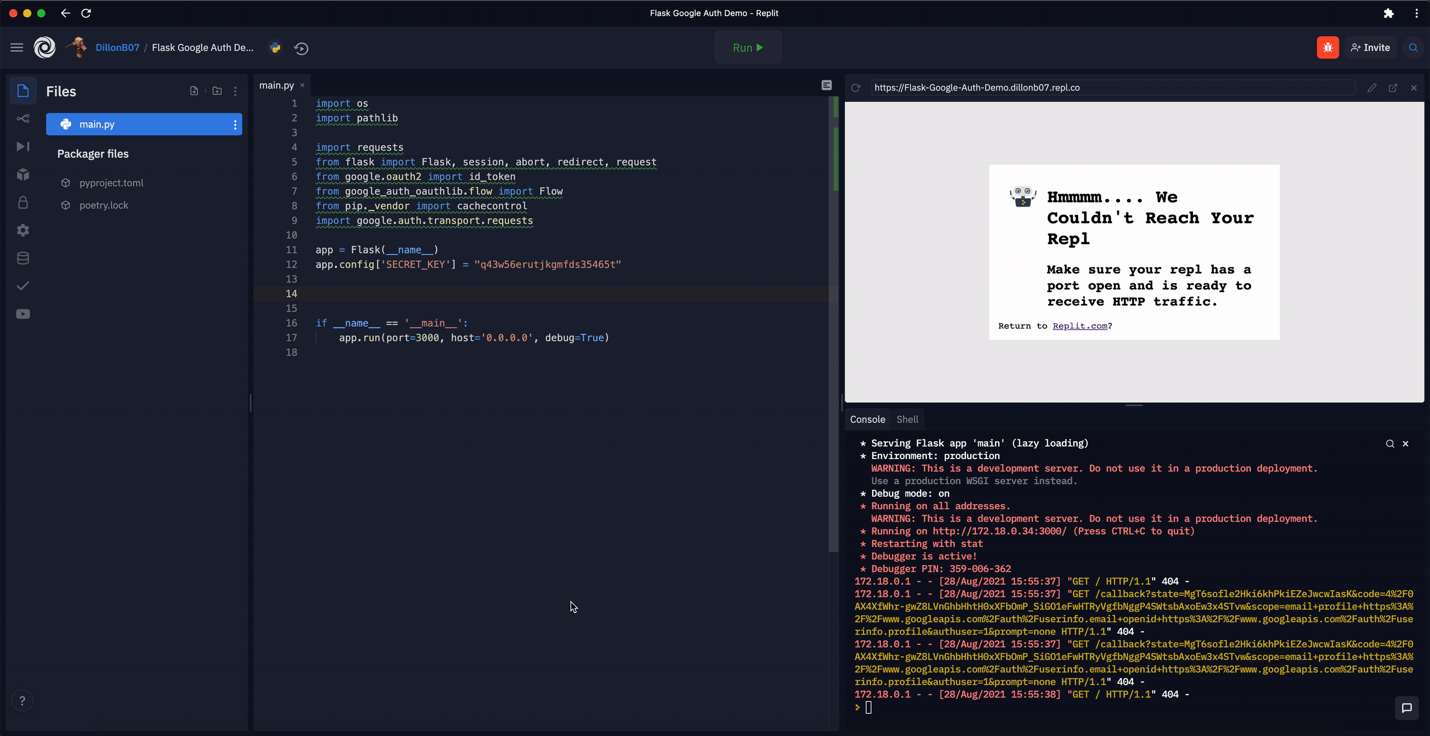Open the Unit tests checkmark sidebar icon
Viewport: 1430px width, 736px height.
23,286
